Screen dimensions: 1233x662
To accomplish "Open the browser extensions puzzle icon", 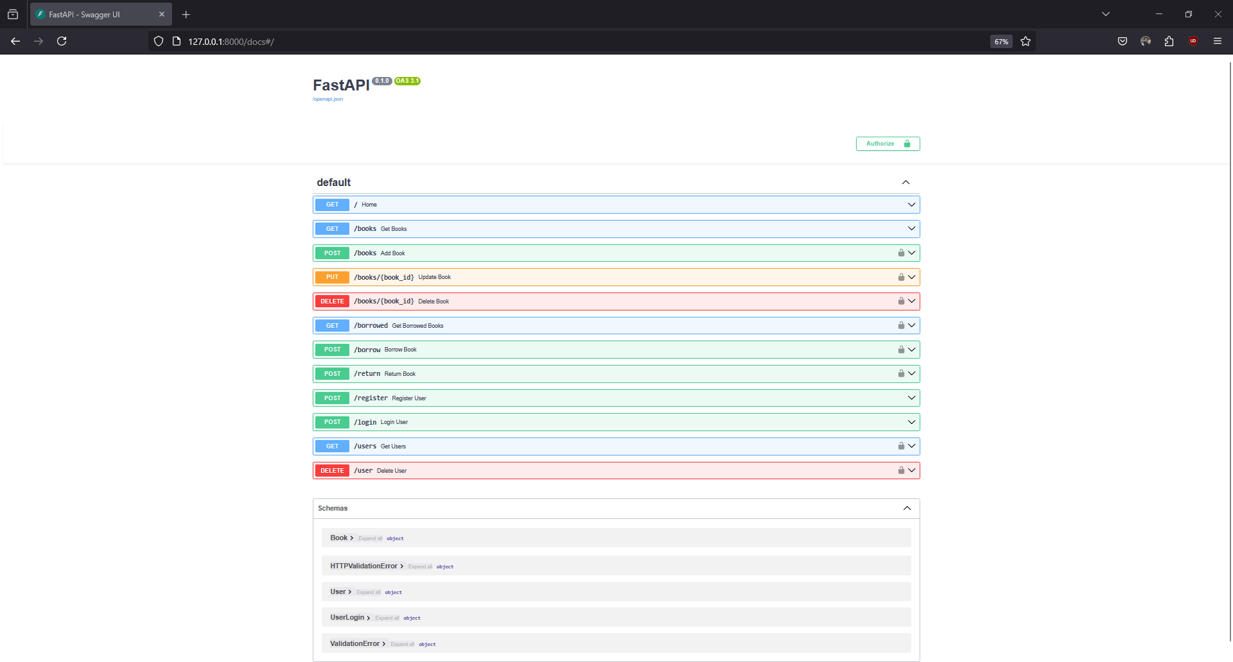I will click(1169, 41).
